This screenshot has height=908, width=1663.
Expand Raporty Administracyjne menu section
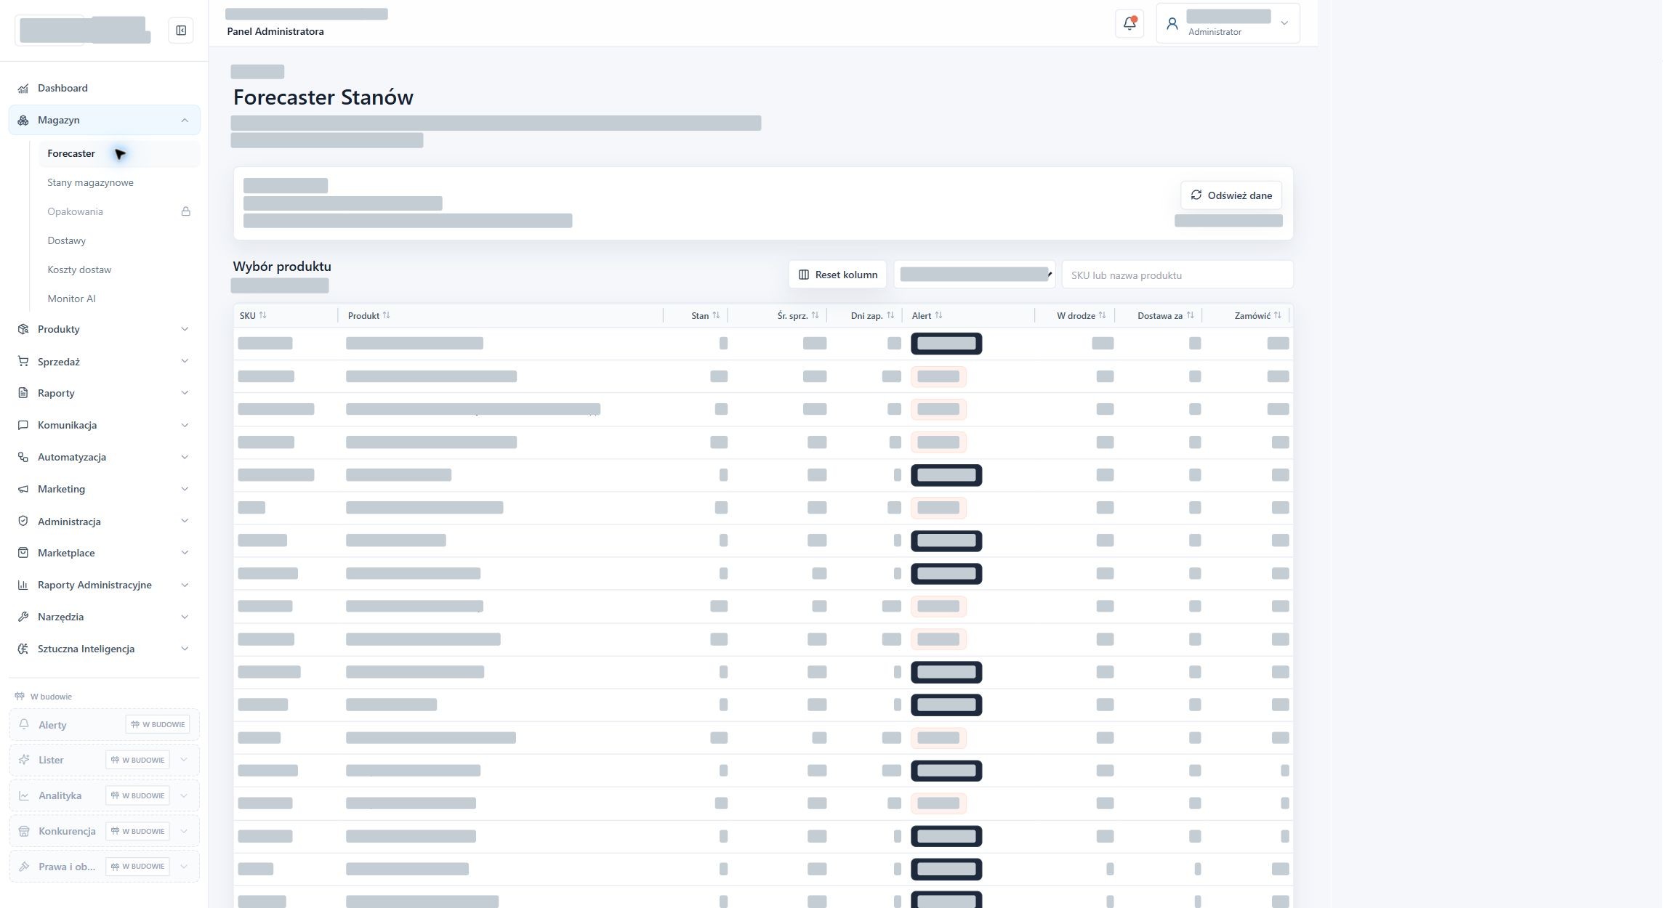point(105,585)
